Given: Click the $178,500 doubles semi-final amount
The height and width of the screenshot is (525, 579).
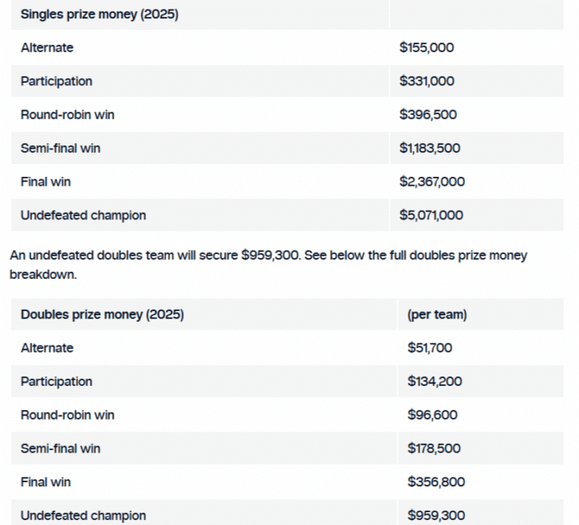Looking at the screenshot, I should click(x=434, y=449).
